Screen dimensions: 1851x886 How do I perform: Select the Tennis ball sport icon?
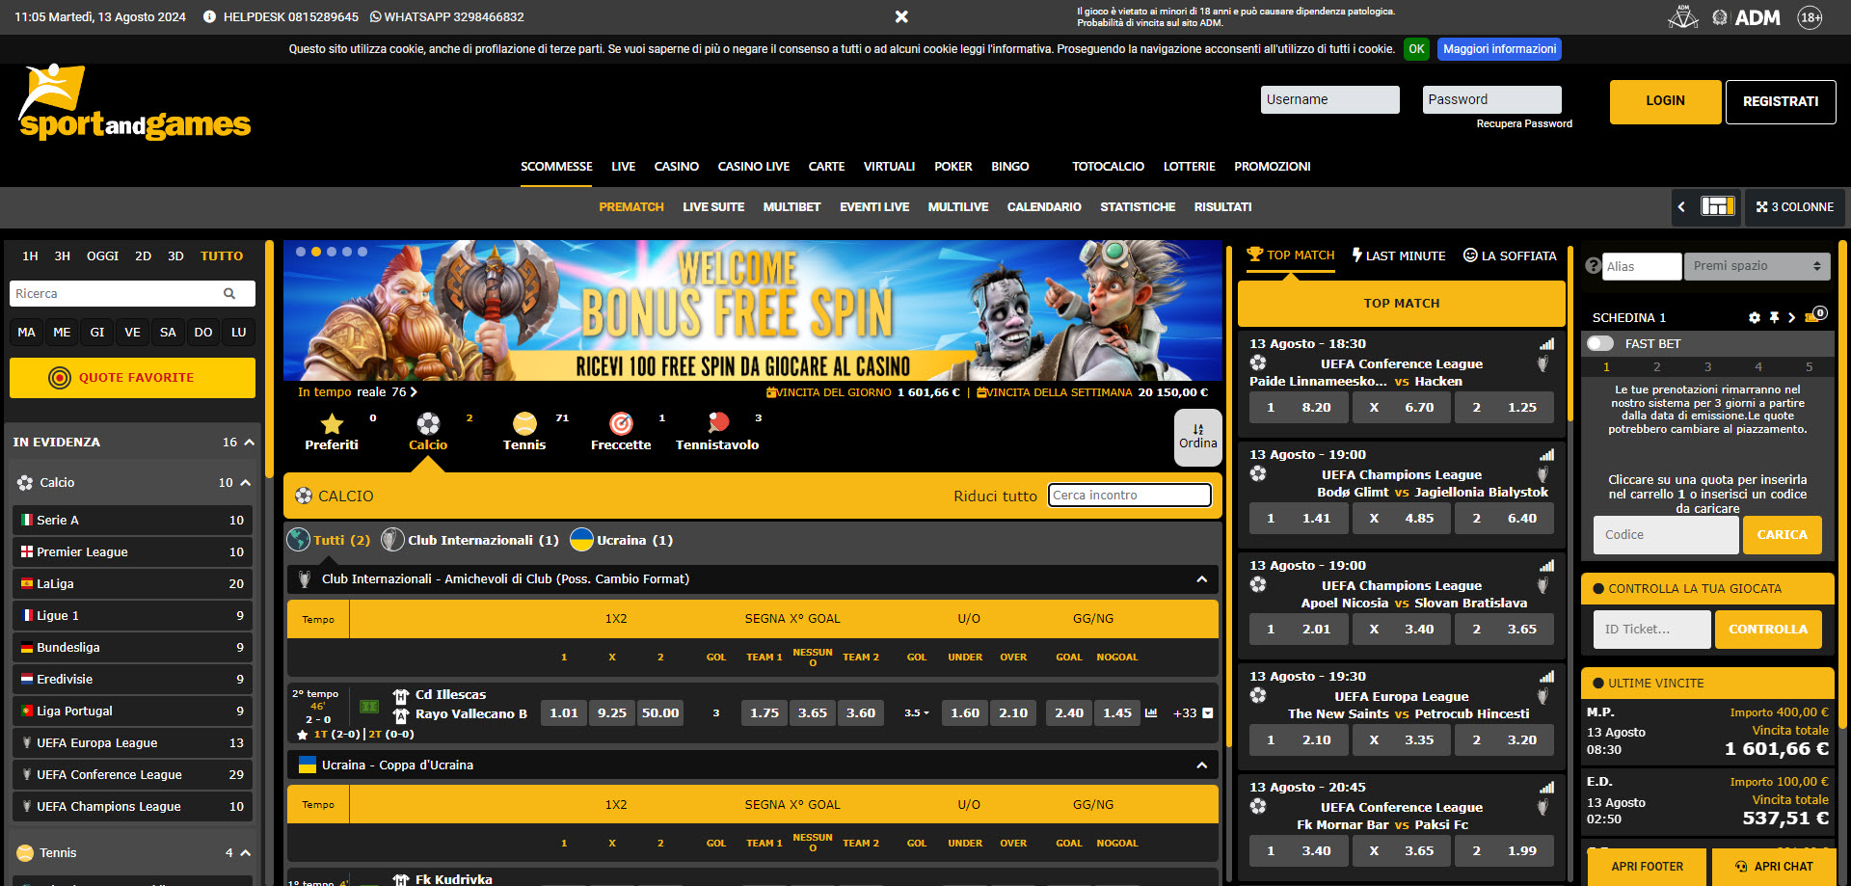(524, 423)
